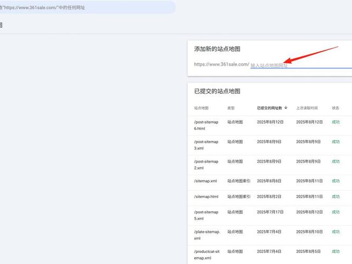Click the submitted date 2025年8月2日
352x264 pixels.
pos(269,197)
